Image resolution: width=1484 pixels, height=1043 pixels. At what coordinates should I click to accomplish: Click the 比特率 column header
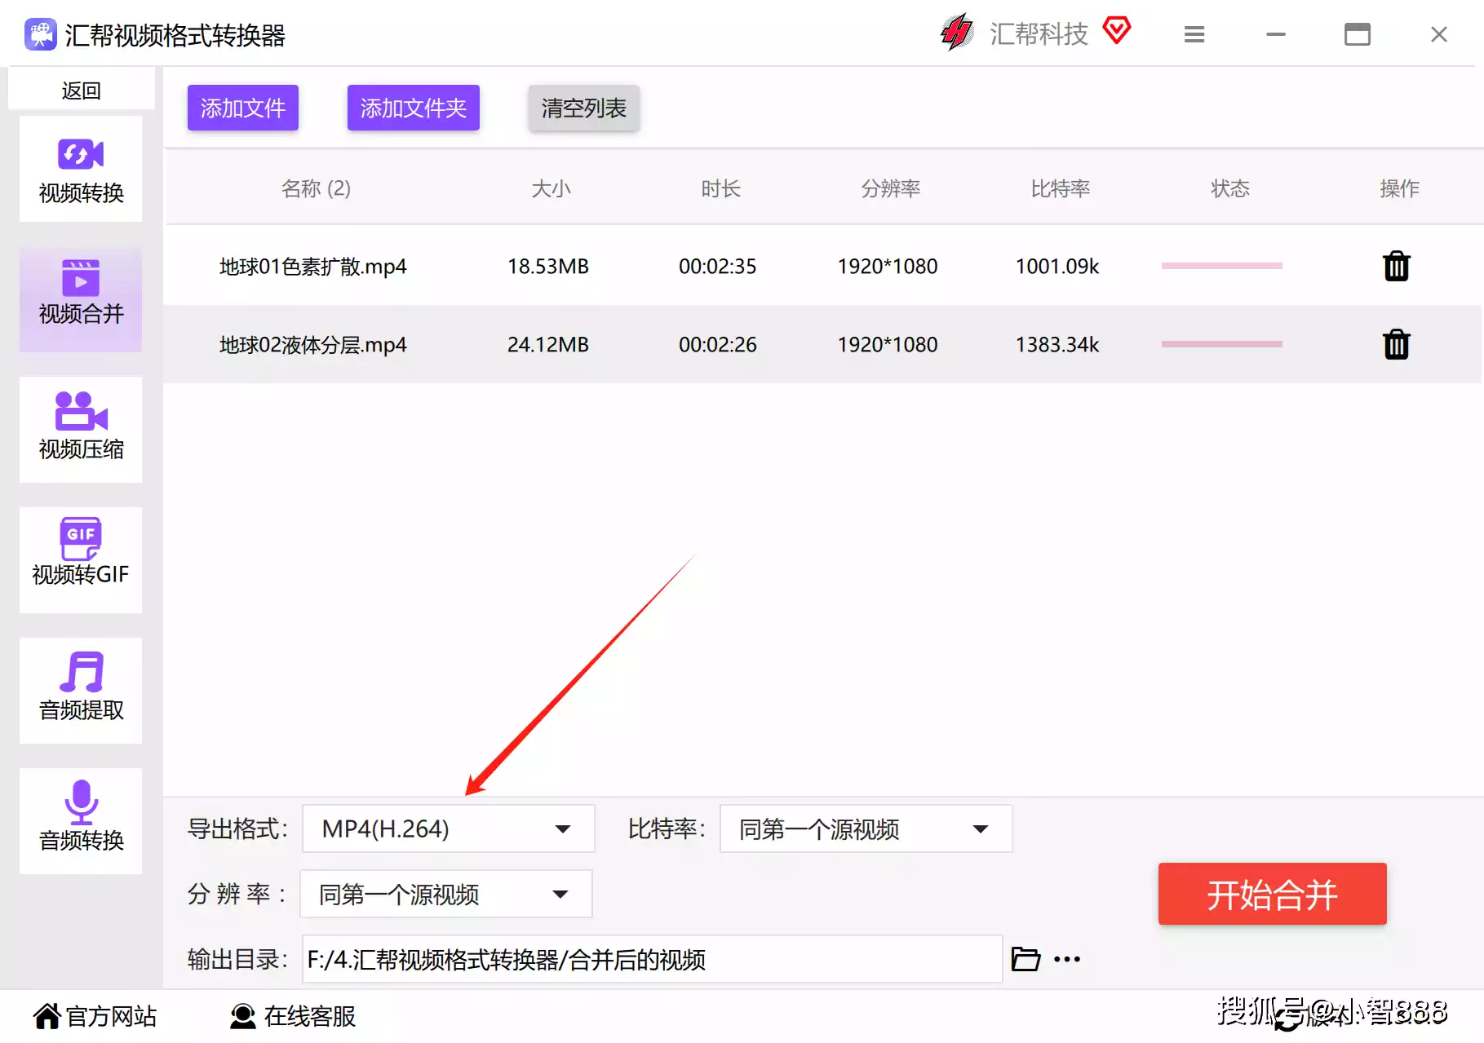pyautogui.click(x=1060, y=188)
